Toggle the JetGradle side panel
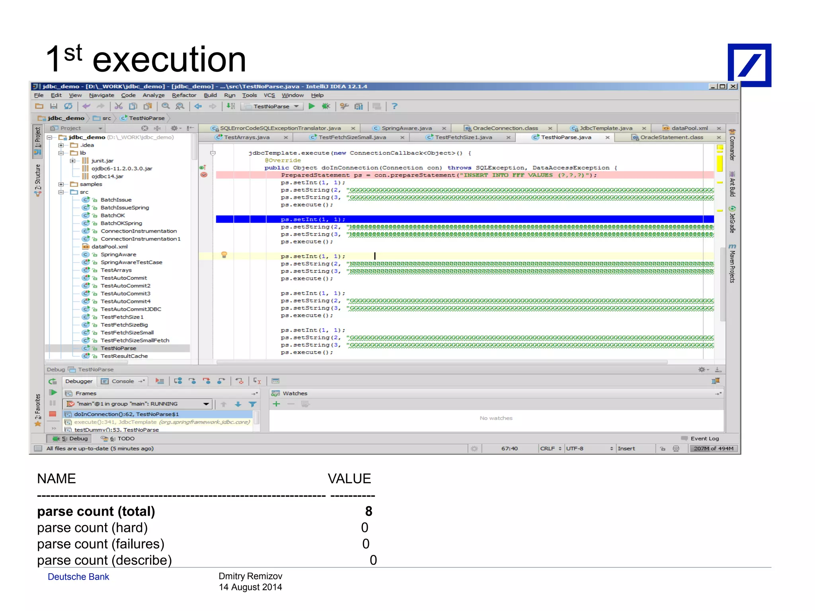 click(x=732, y=220)
